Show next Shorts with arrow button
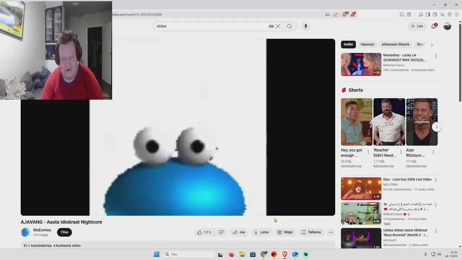The height and width of the screenshot is (260, 462). click(x=437, y=127)
